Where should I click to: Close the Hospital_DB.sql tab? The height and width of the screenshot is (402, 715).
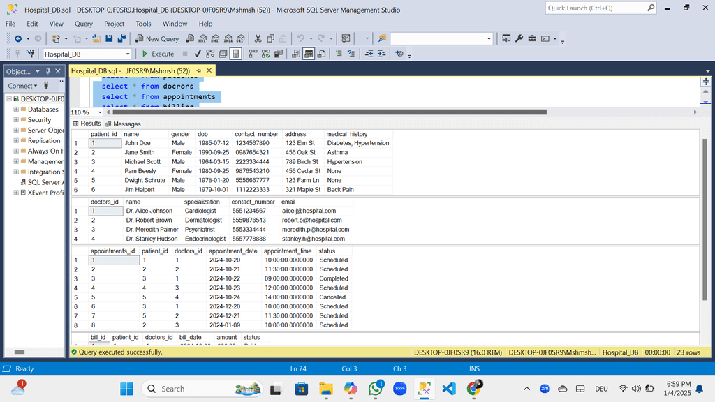click(209, 70)
